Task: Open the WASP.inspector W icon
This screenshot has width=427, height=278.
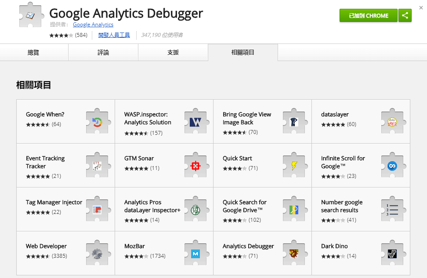Action: coord(196,122)
